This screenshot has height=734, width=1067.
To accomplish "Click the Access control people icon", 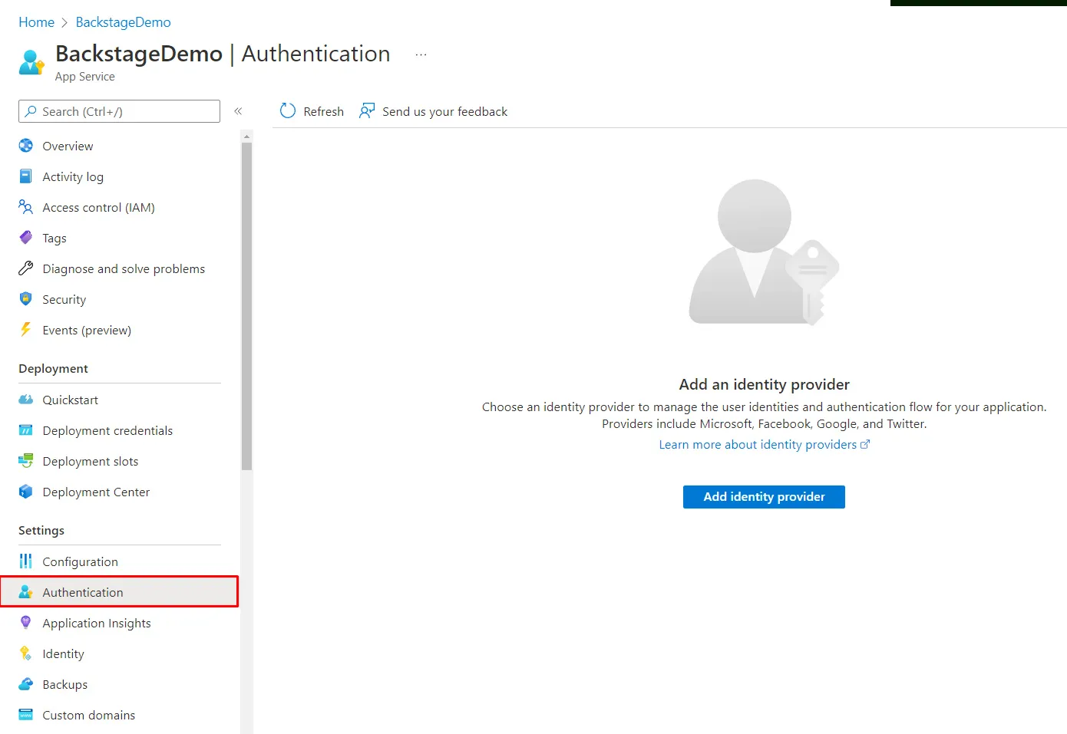I will click(x=26, y=207).
